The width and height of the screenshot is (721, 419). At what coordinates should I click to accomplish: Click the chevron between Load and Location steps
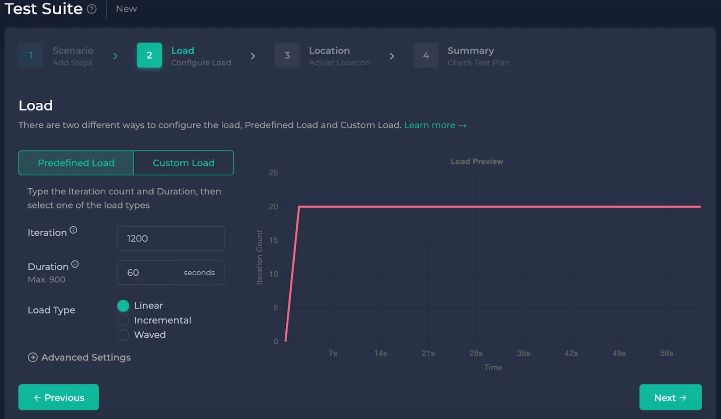(x=253, y=56)
